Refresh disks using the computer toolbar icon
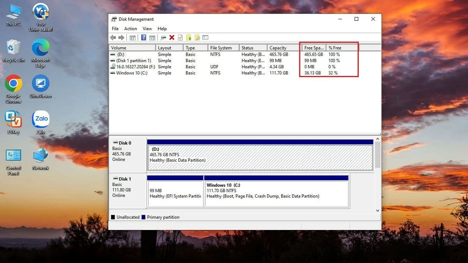468x263 pixels. click(x=163, y=37)
